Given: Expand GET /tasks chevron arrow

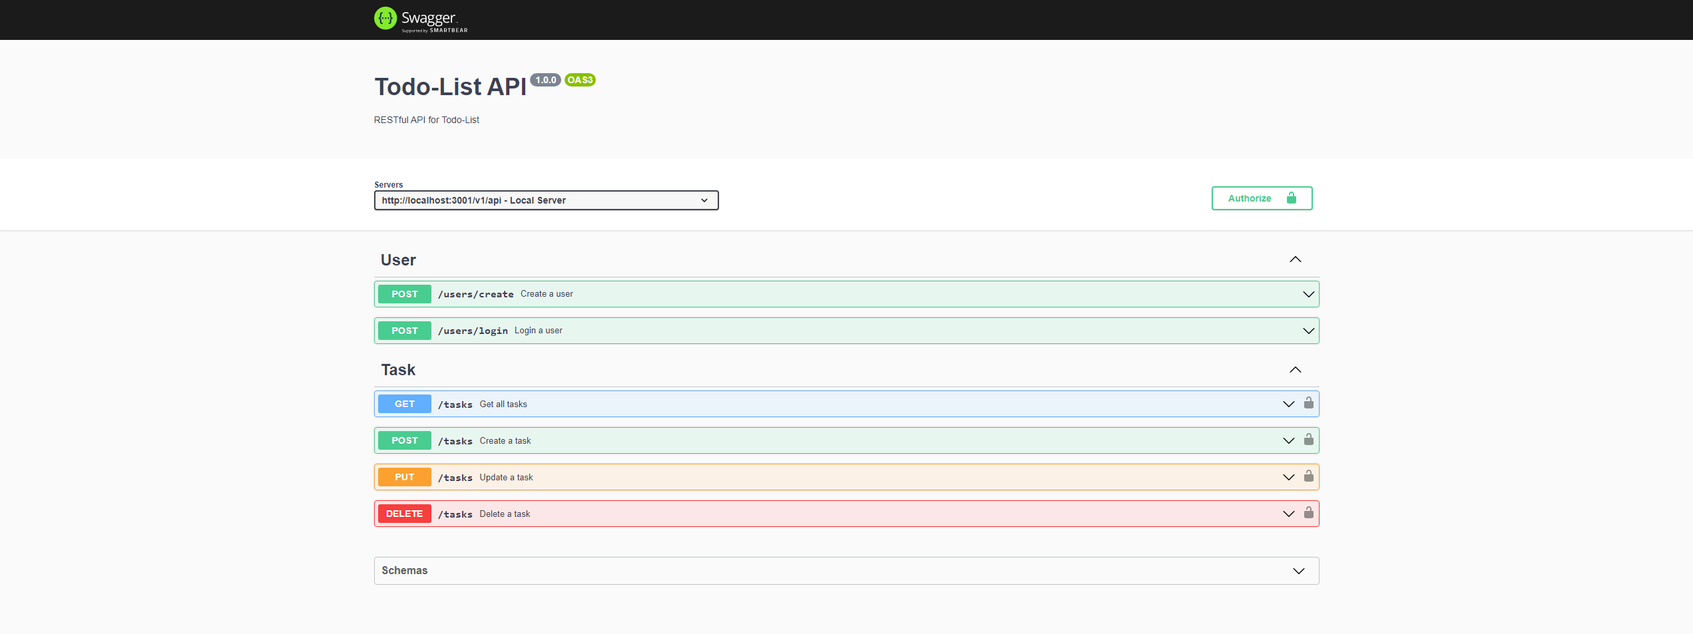Looking at the screenshot, I should point(1288,404).
